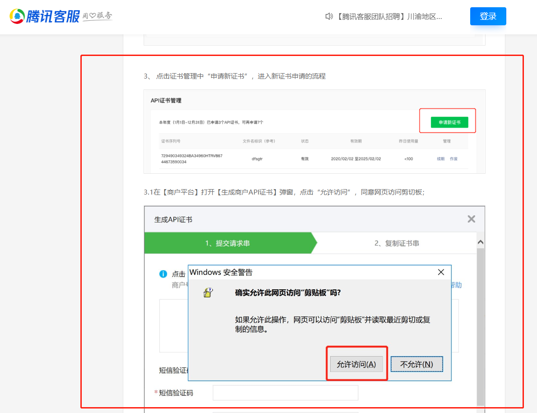Click the Tencent Customer Service penguin logo
537x413 pixels.
pyautogui.click(x=17, y=16)
